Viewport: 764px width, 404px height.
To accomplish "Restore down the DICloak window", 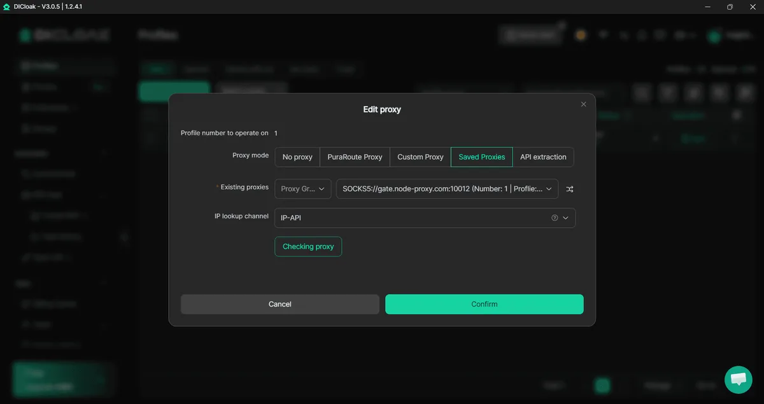I will [730, 6].
